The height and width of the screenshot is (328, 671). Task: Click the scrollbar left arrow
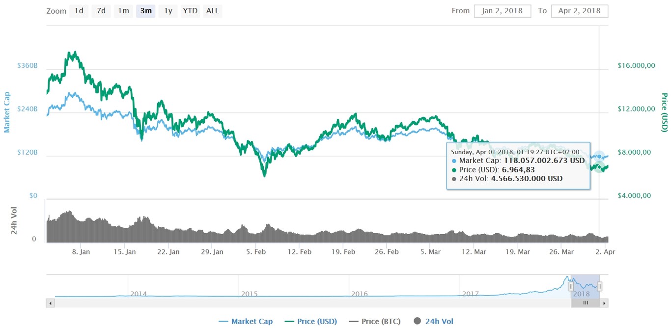point(50,303)
